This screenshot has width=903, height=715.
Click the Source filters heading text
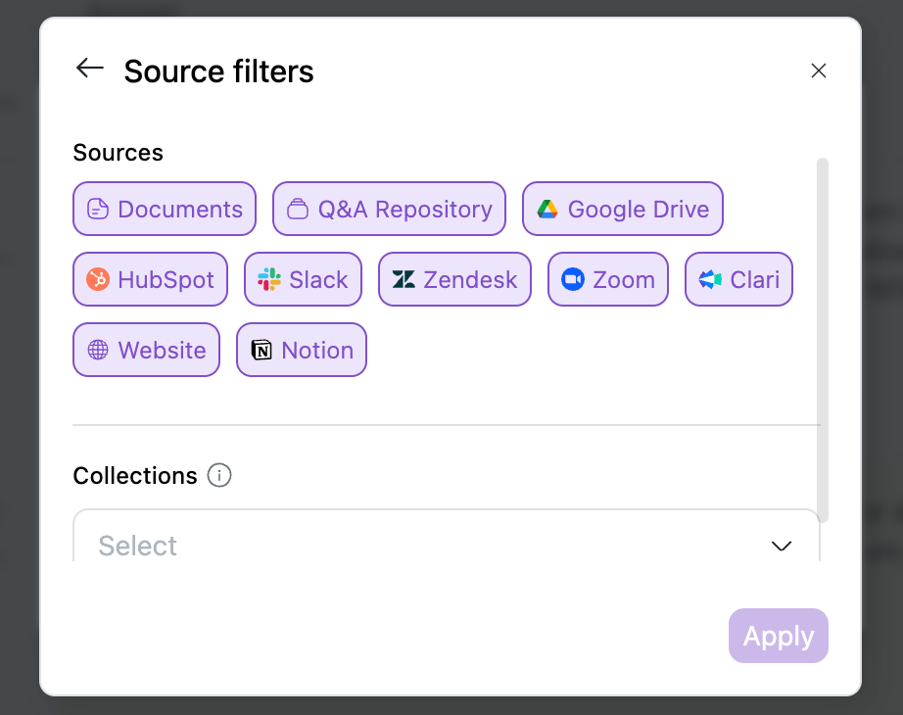218,71
